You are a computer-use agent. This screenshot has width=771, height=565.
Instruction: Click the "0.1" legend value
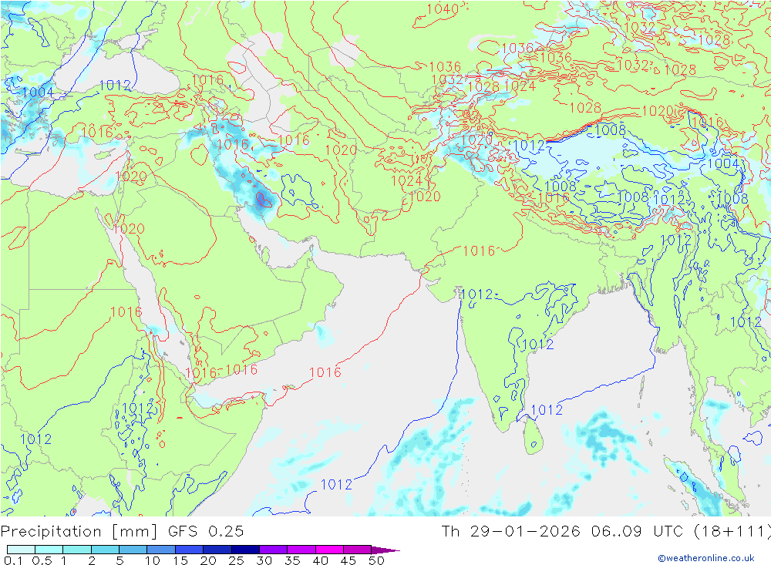click(13, 560)
